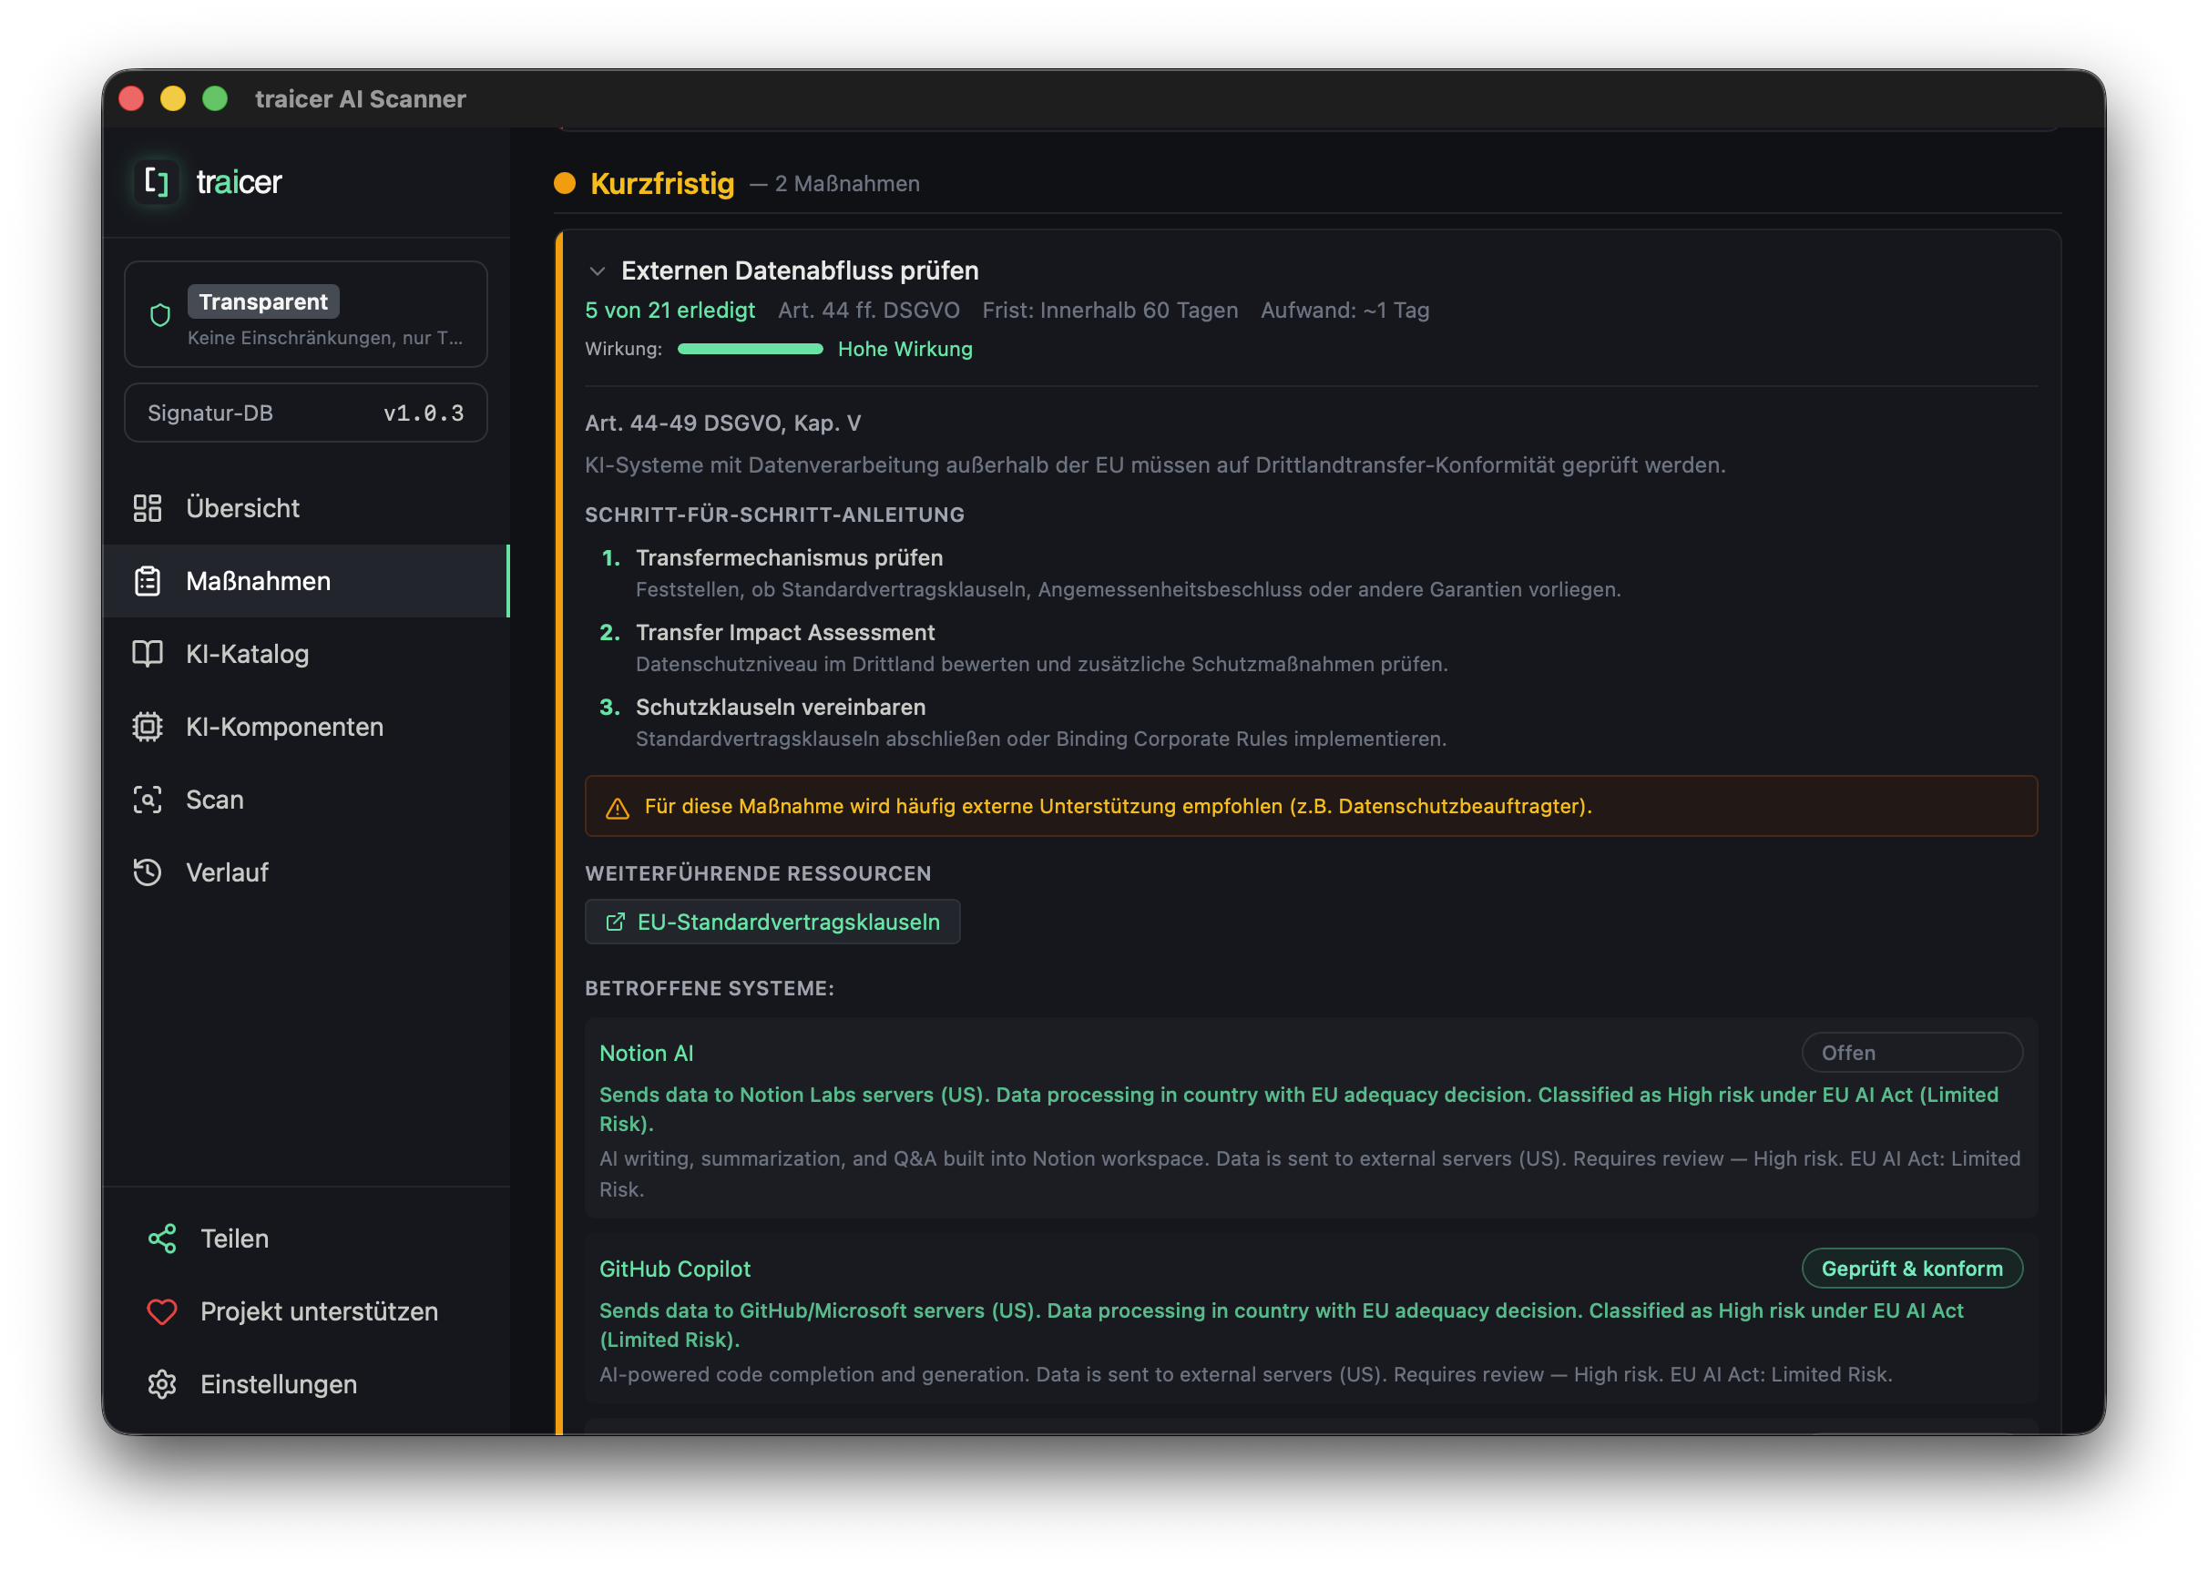Click the traicer logo icon
Screen dimensions: 2208x1570
(x=157, y=182)
